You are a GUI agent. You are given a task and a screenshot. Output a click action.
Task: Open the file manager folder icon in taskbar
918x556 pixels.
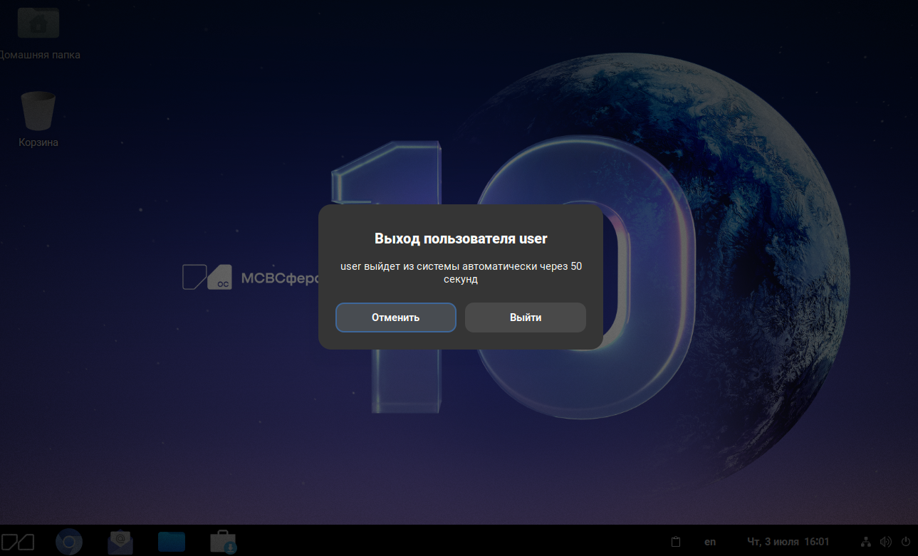tap(172, 542)
